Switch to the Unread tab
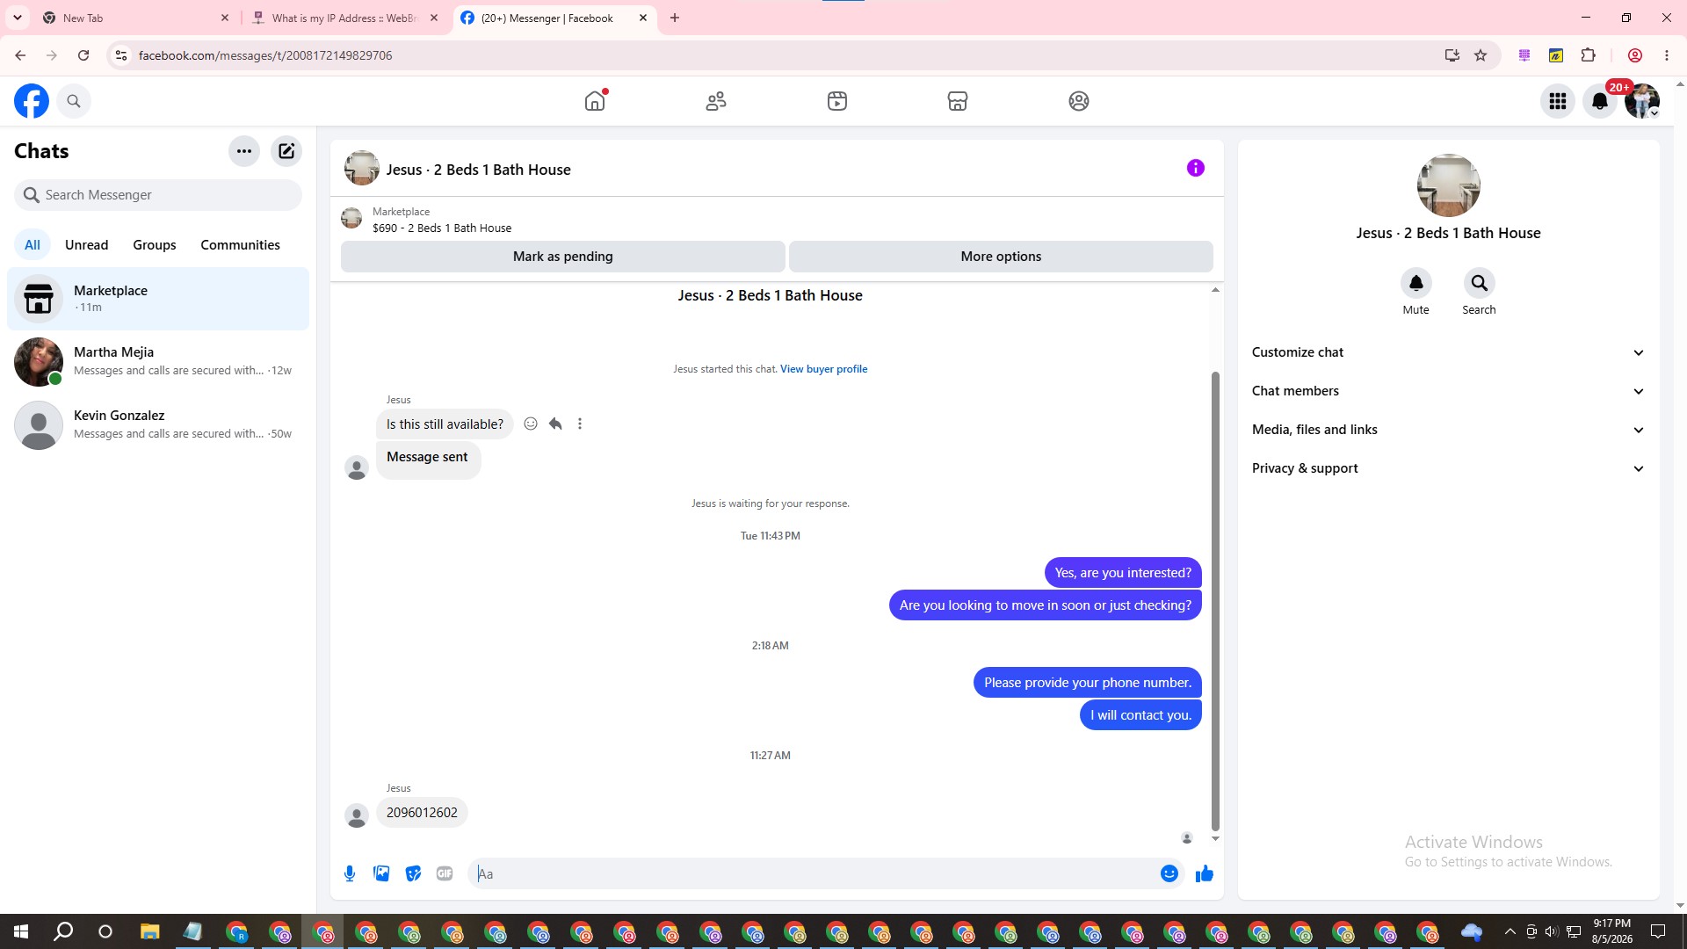 click(87, 245)
